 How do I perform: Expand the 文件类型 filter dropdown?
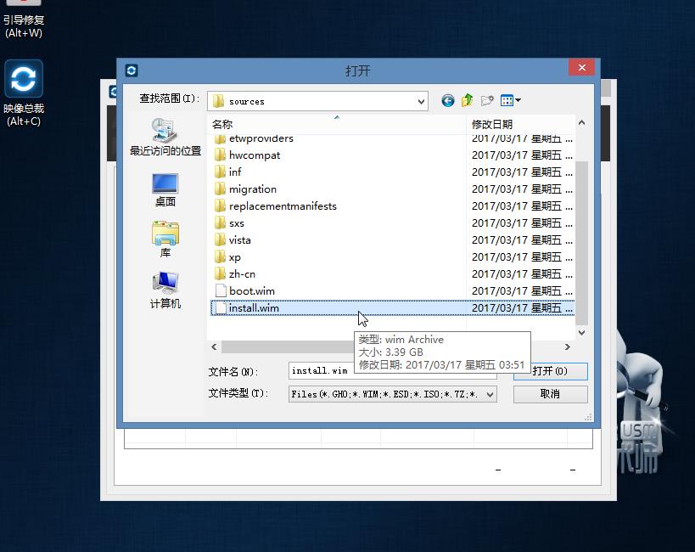pos(490,394)
